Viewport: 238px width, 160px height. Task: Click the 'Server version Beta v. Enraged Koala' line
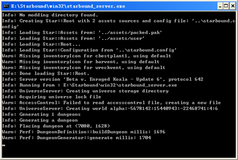[103, 79]
